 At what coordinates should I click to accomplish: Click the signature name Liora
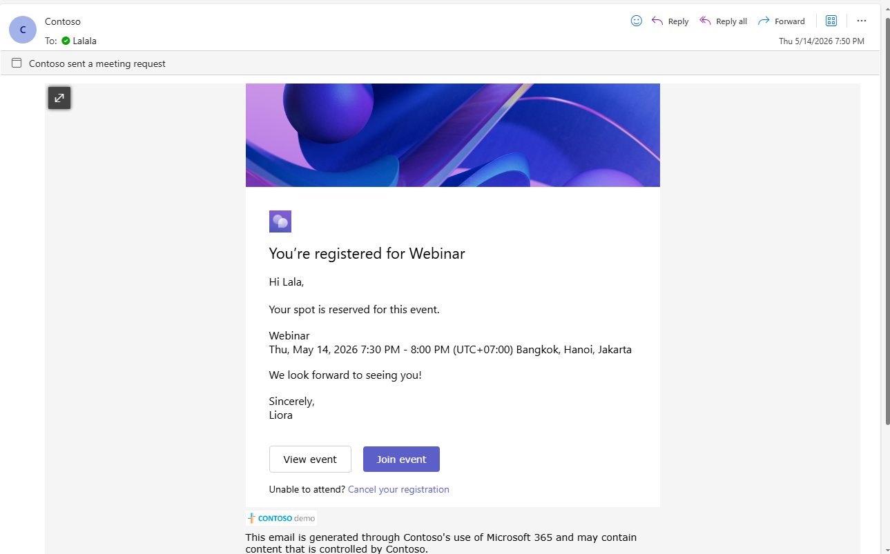coord(281,415)
